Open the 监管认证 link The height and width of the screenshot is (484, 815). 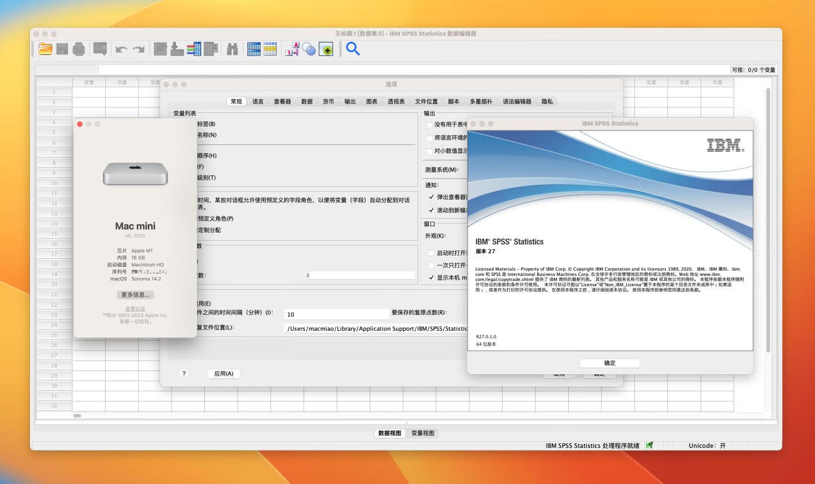135,309
